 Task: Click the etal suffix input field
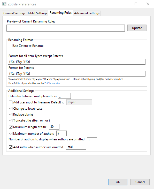76,147
